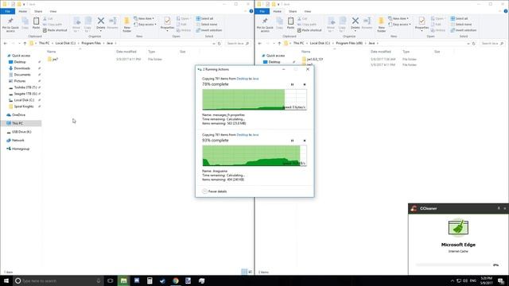Click Select all in left window ribbon
Viewport: 509px width, 286px height.
(205, 18)
